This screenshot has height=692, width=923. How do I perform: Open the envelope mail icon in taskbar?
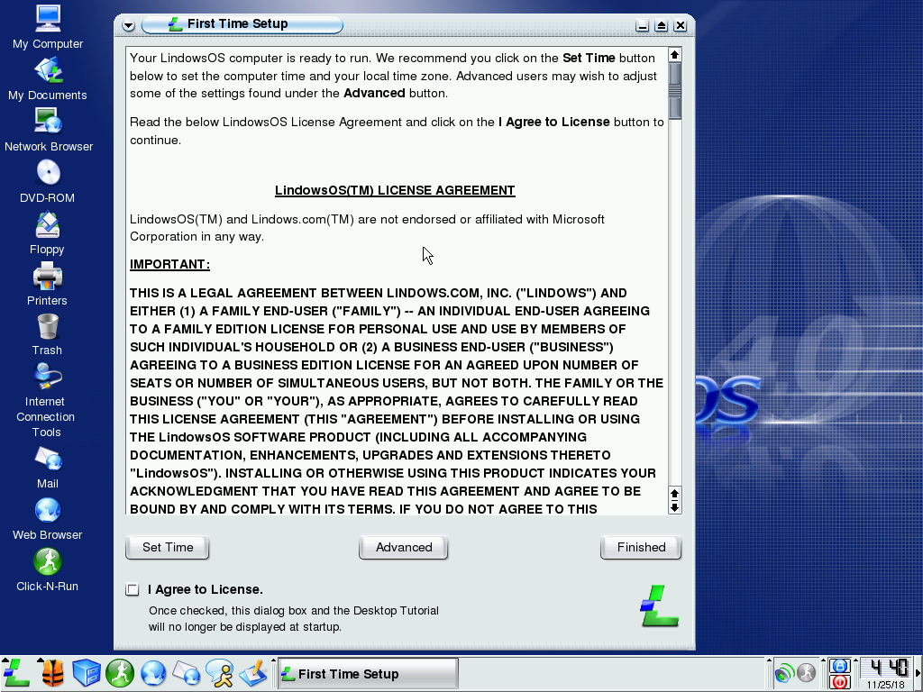pos(187,672)
